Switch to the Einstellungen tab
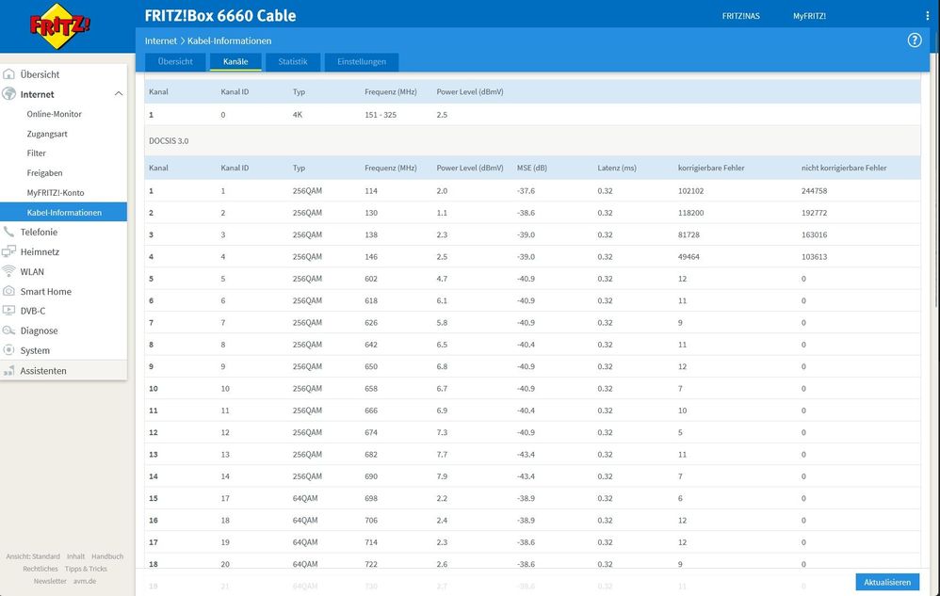 pos(362,62)
